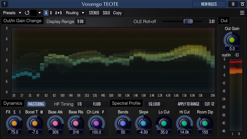Open the Display Range 9 DB selector
The image size is (247, 139).
click(x=80, y=21)
